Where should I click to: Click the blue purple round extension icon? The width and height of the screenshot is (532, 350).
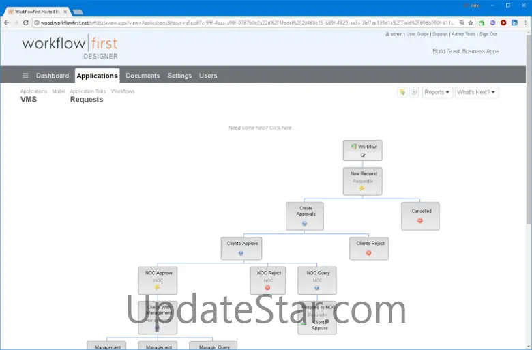tap(492, 23)
